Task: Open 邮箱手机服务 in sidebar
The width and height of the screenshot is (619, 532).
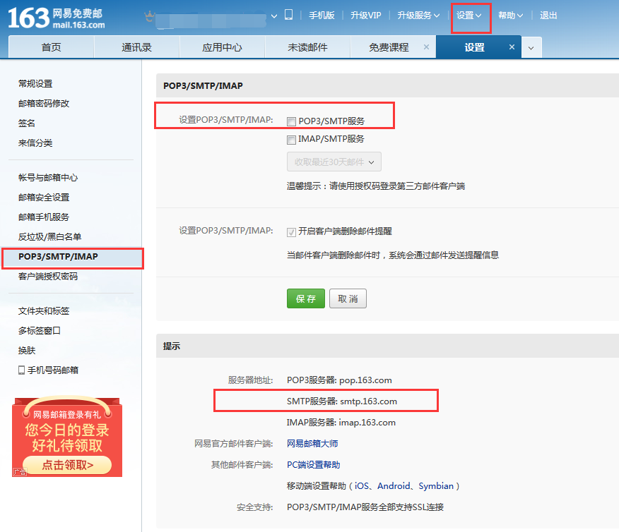Action: pyautogui.click(x=44, y=217)
